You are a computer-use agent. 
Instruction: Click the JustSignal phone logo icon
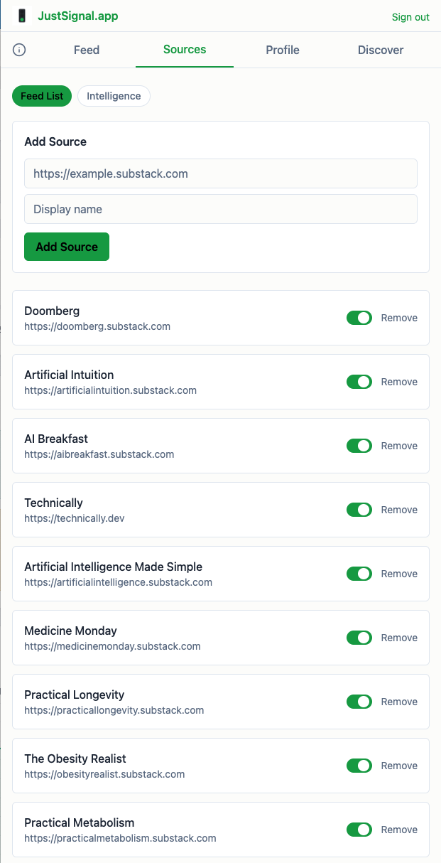coord(22,16)
